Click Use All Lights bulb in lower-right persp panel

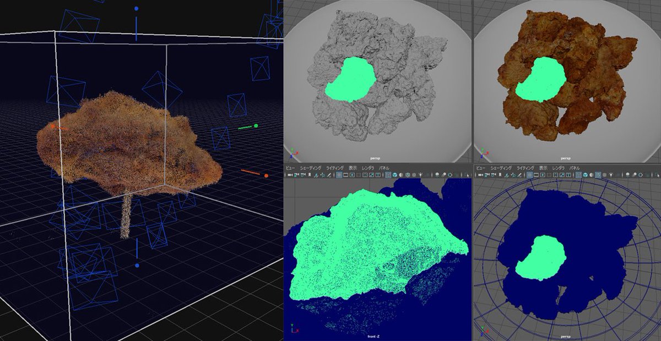611,175
